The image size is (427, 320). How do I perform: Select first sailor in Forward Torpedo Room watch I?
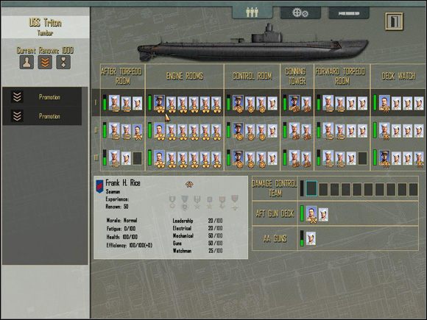[x=328, y=103]
